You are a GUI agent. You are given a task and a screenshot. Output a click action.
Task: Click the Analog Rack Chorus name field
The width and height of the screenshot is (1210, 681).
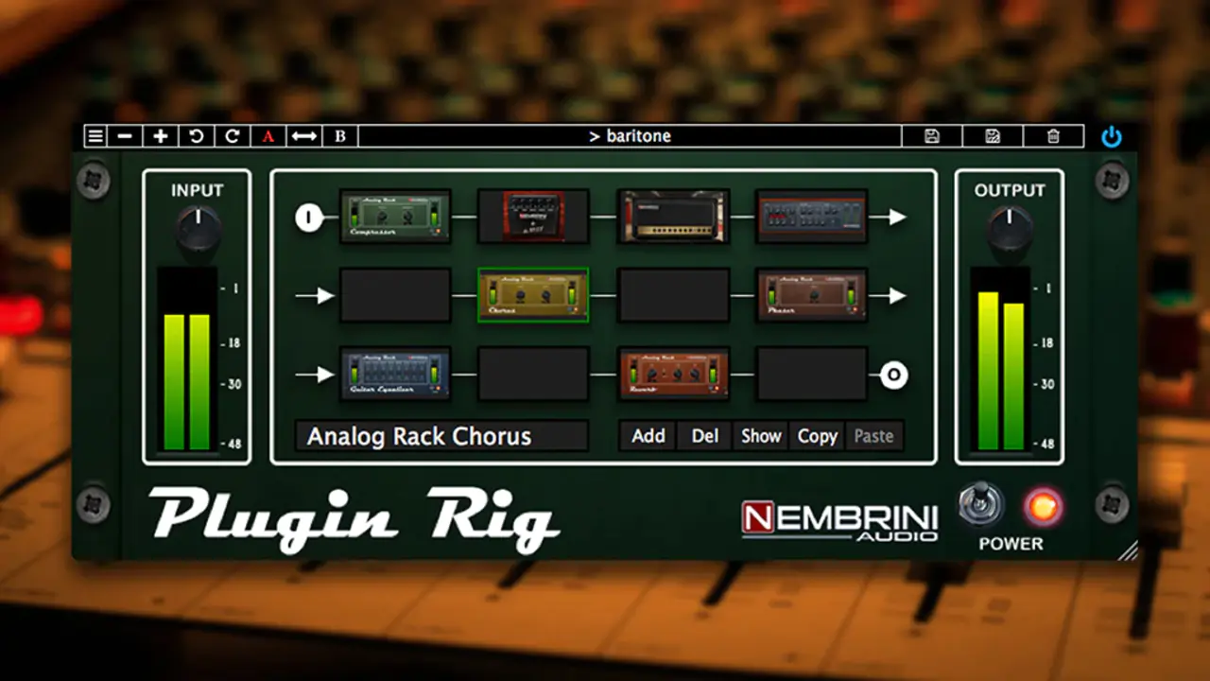point(441,436)
